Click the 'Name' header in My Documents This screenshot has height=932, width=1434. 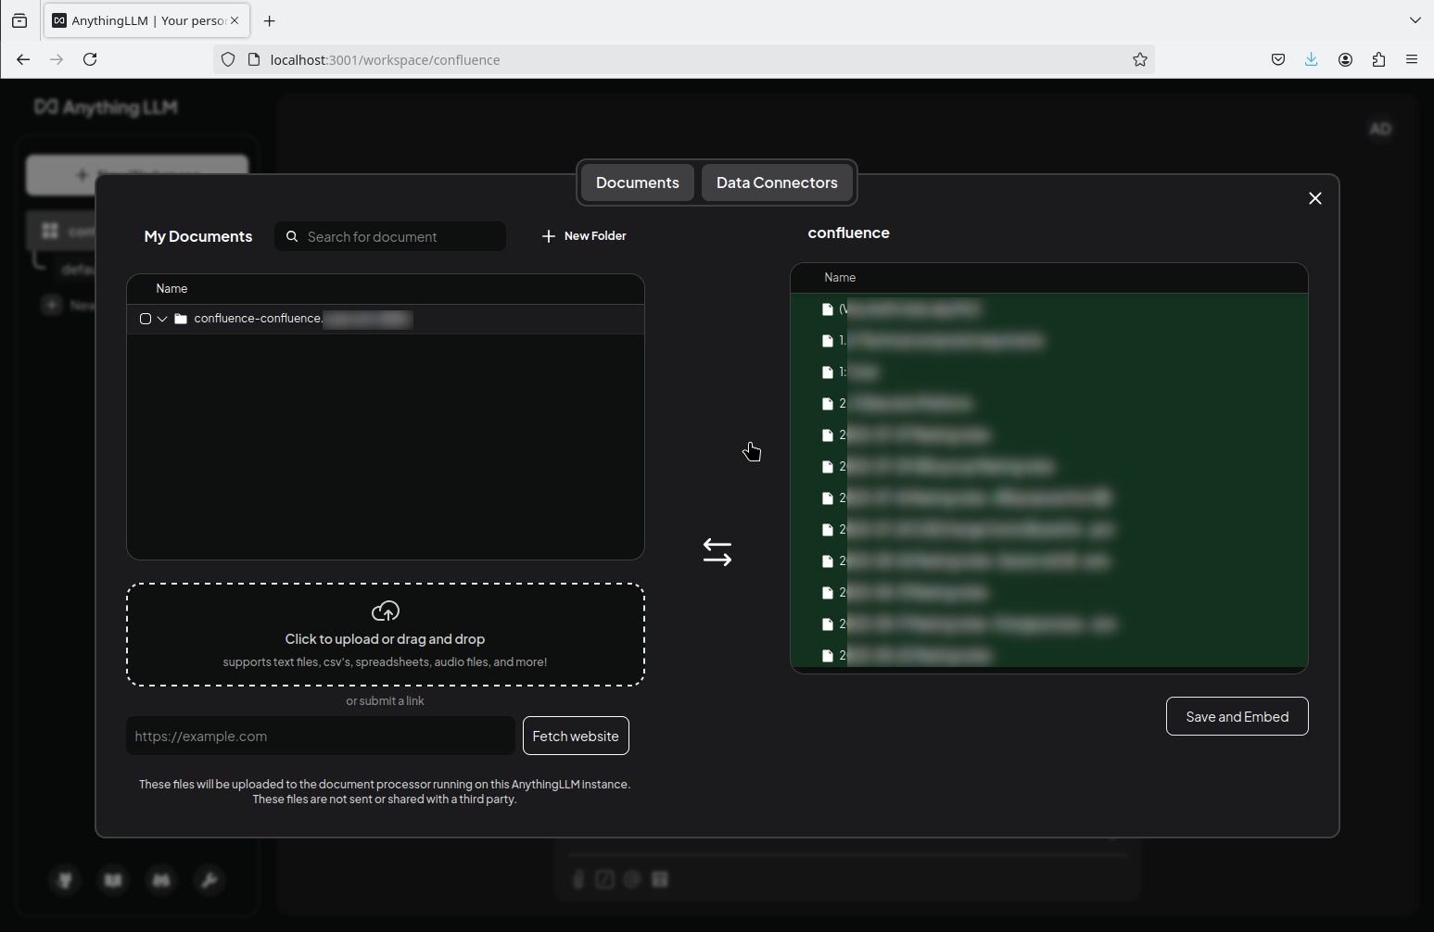[x=171, y=289]
